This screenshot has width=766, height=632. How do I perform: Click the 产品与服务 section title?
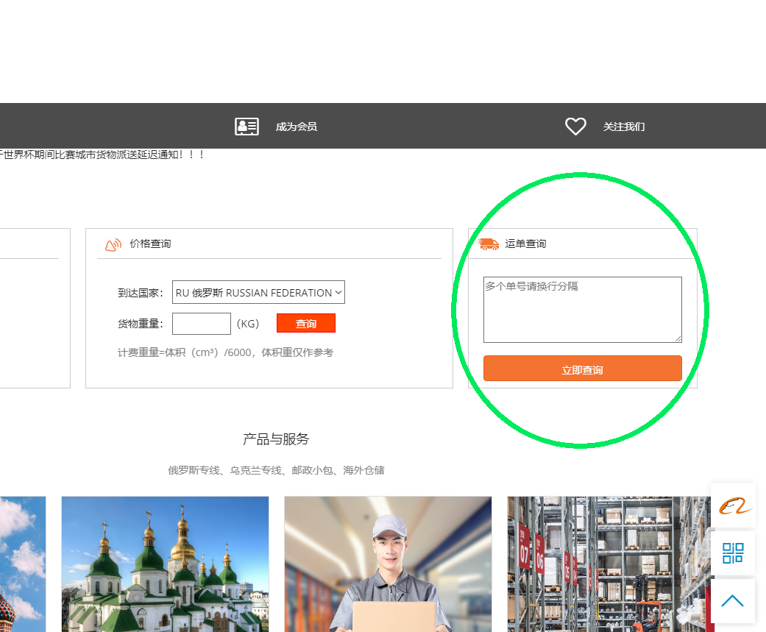tap(276, 439)
